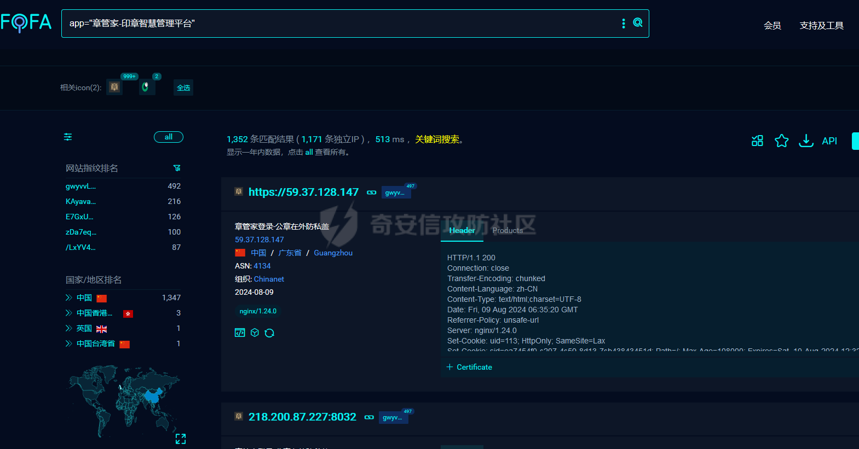Click the favicon of the 218.200.87.227:8032 result
Screen dimensions: 859x449
[x=239, y=416]
